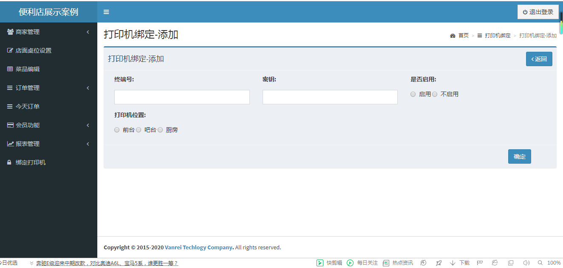Click the 便利店展示案例 logo title
This screenshot has width=563, height=268.
(48, 12)
